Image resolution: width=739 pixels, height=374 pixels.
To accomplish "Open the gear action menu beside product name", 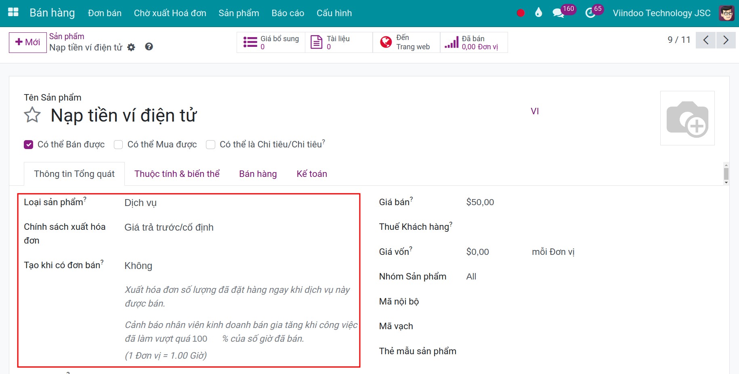I will pos(131,47).
